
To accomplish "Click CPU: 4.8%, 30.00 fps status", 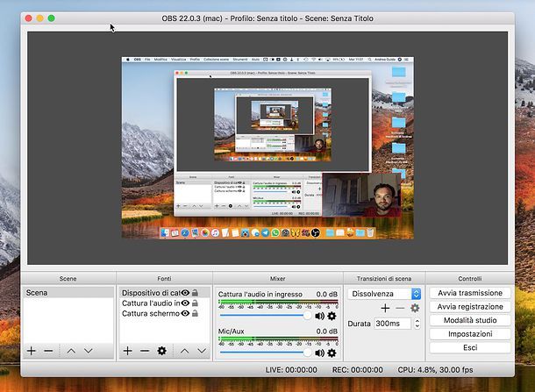I will tap(435, 370).
